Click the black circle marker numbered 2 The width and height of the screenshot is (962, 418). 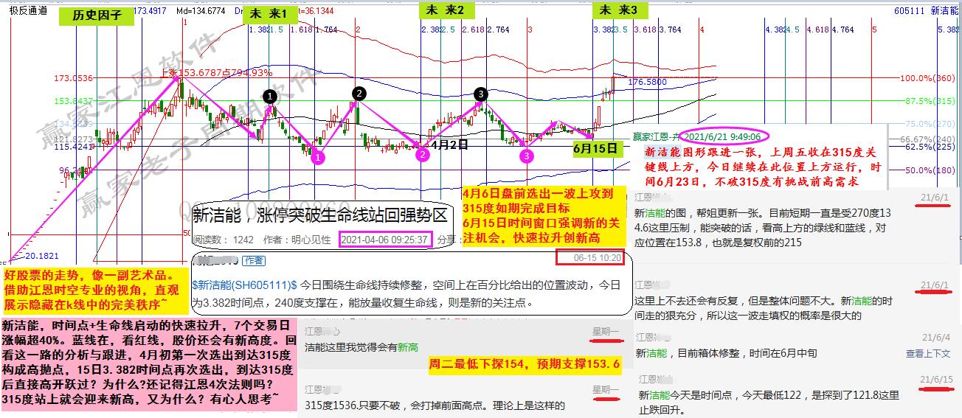359,94
